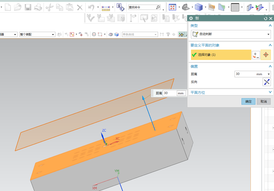This screenshot has width=274, height=191.
Task: Save using the floppy disk icon
Action: 28,7
